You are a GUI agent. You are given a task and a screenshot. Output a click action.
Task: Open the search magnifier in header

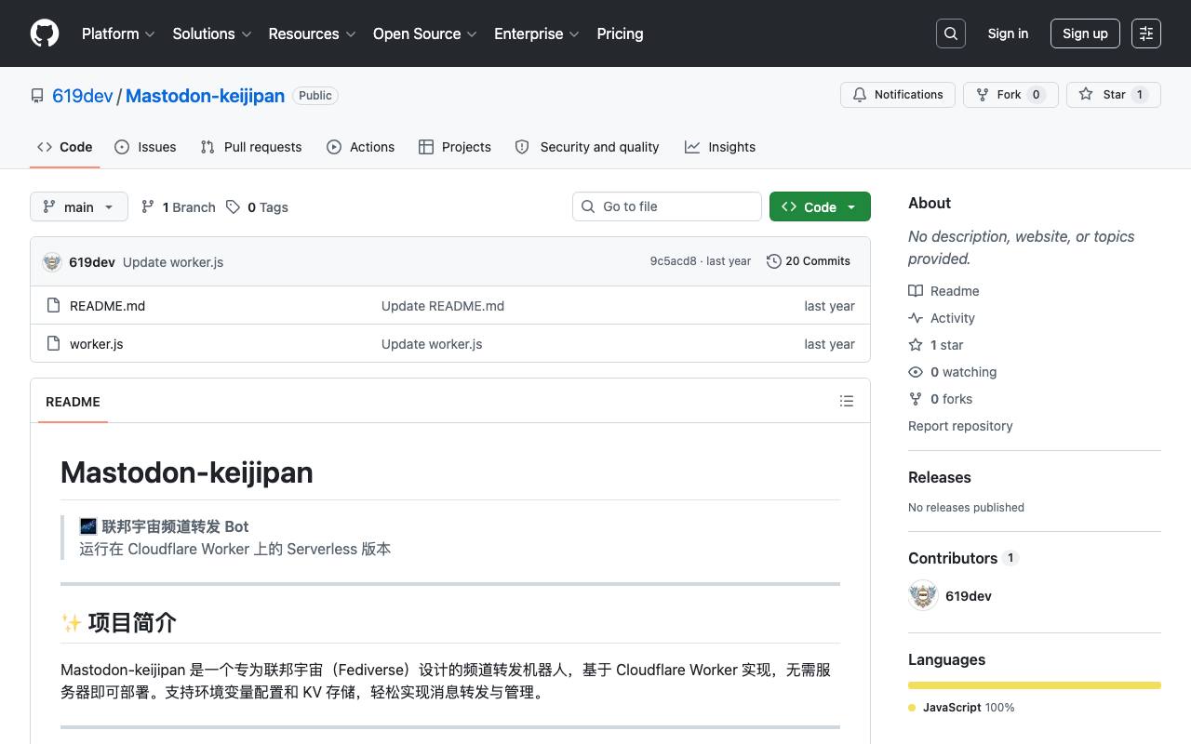pos(951,33)
